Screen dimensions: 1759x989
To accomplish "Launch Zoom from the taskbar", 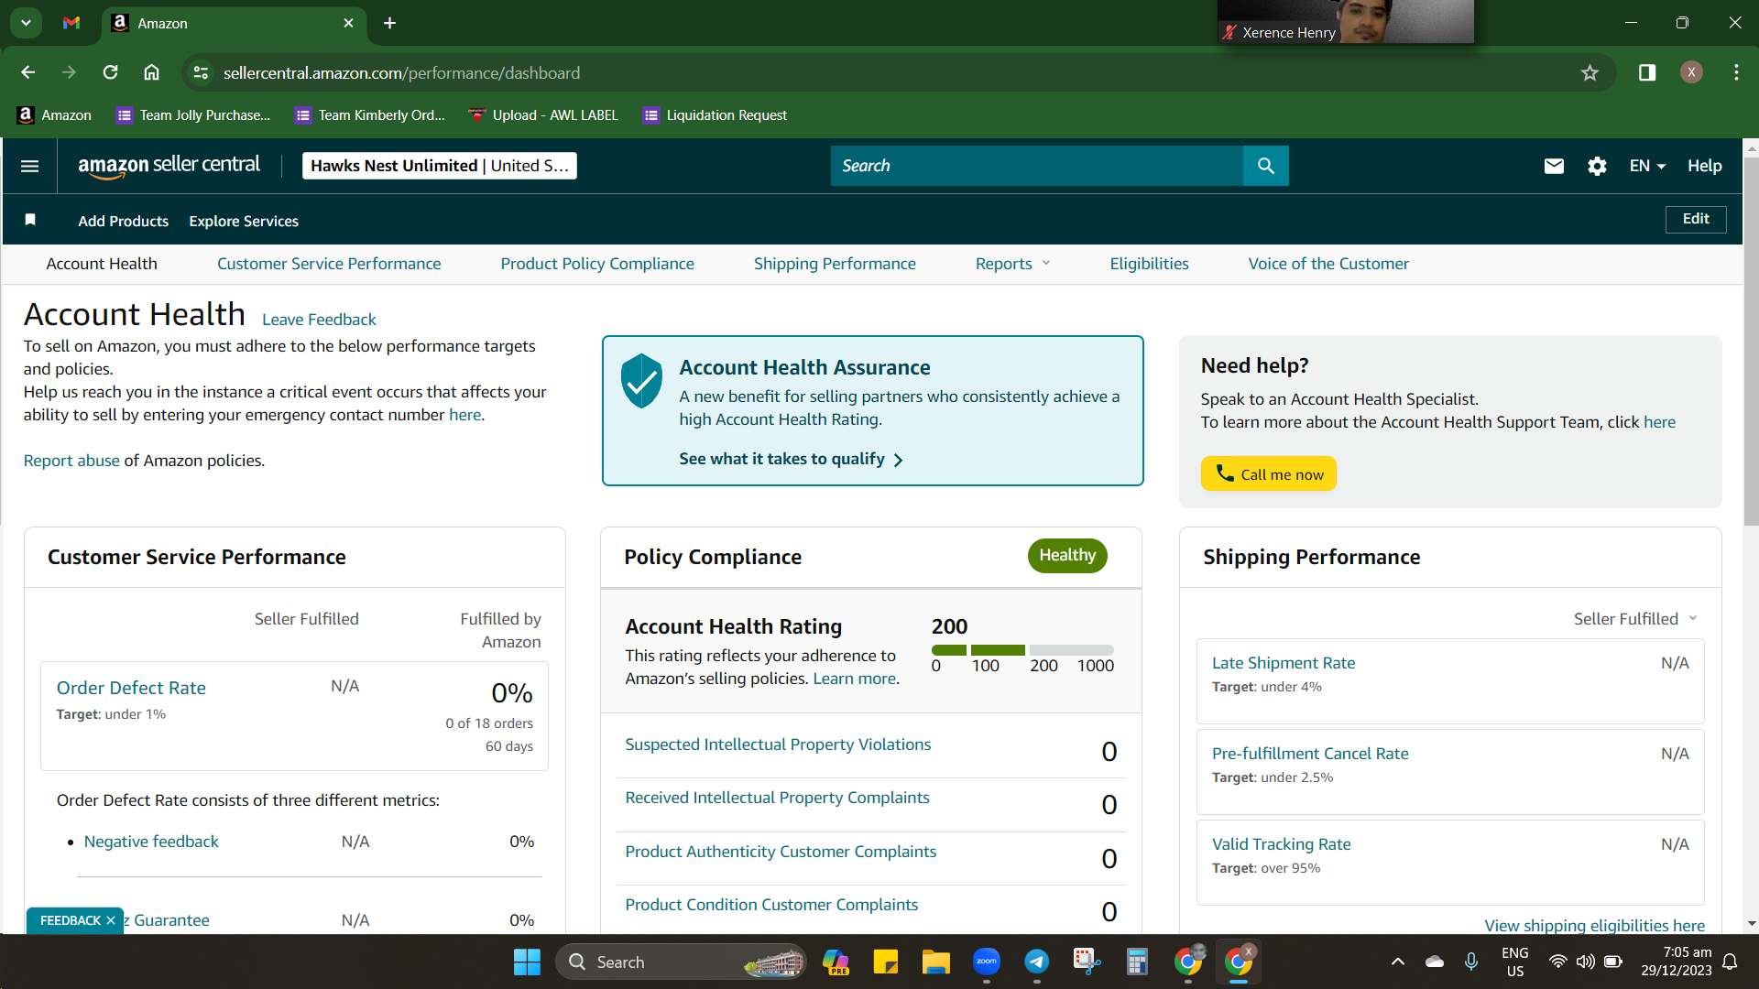I will pyautogui.click(x=987, y=962).
